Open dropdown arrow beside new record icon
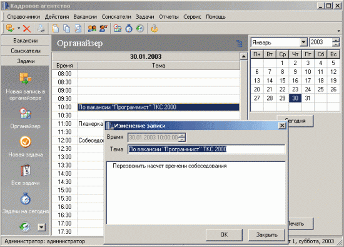The width and height of the screenshot is (344, 247). point(19,28)
